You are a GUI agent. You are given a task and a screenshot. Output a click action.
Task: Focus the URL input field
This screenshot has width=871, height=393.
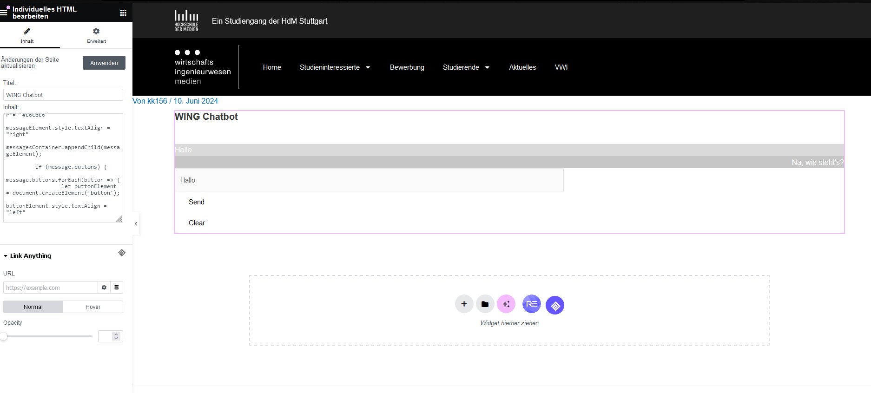click(x=51, y=288)
